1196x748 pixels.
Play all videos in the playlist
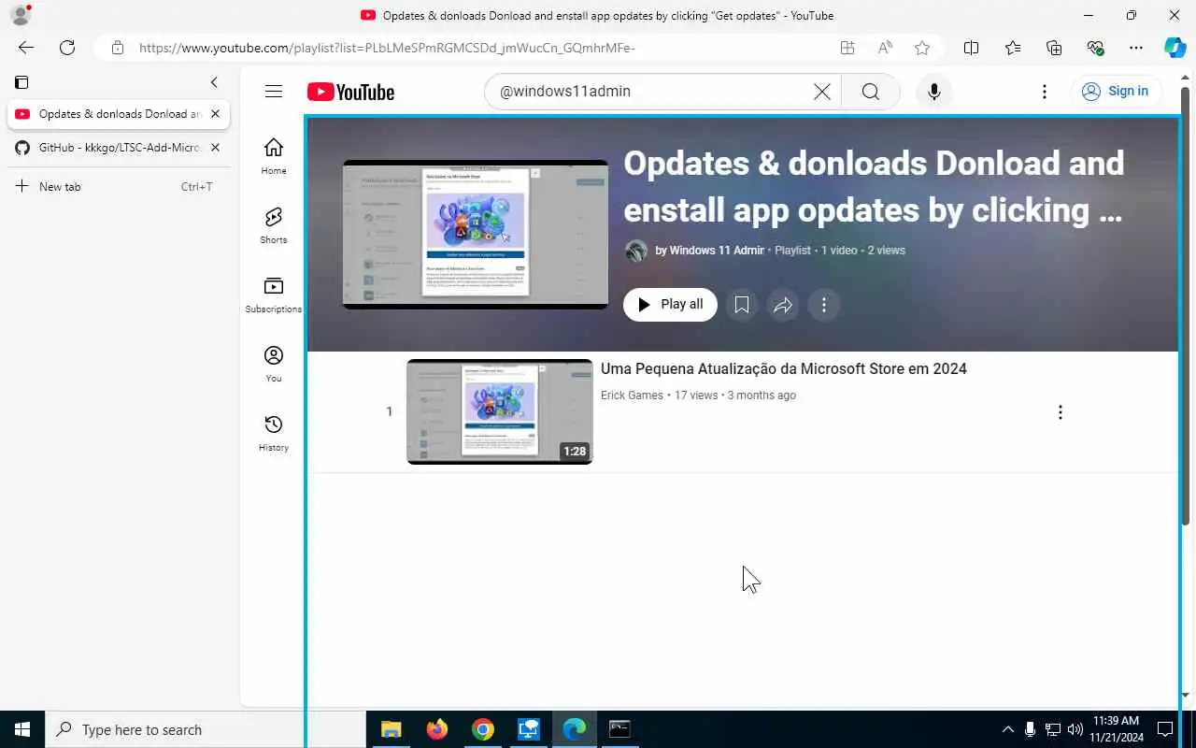point(670,305)
